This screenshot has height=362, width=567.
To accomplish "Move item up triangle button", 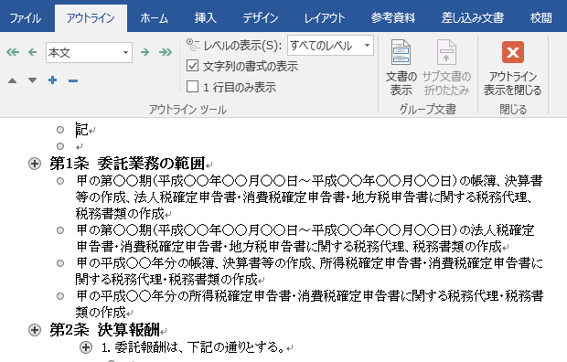I will pyautogui.click(x=12, y=80).
